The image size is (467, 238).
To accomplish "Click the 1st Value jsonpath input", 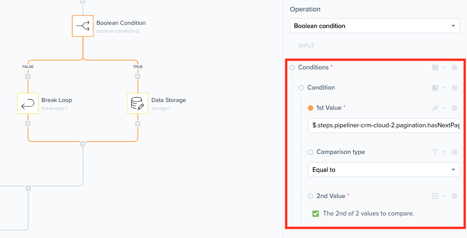I will (x=384, y=125).
